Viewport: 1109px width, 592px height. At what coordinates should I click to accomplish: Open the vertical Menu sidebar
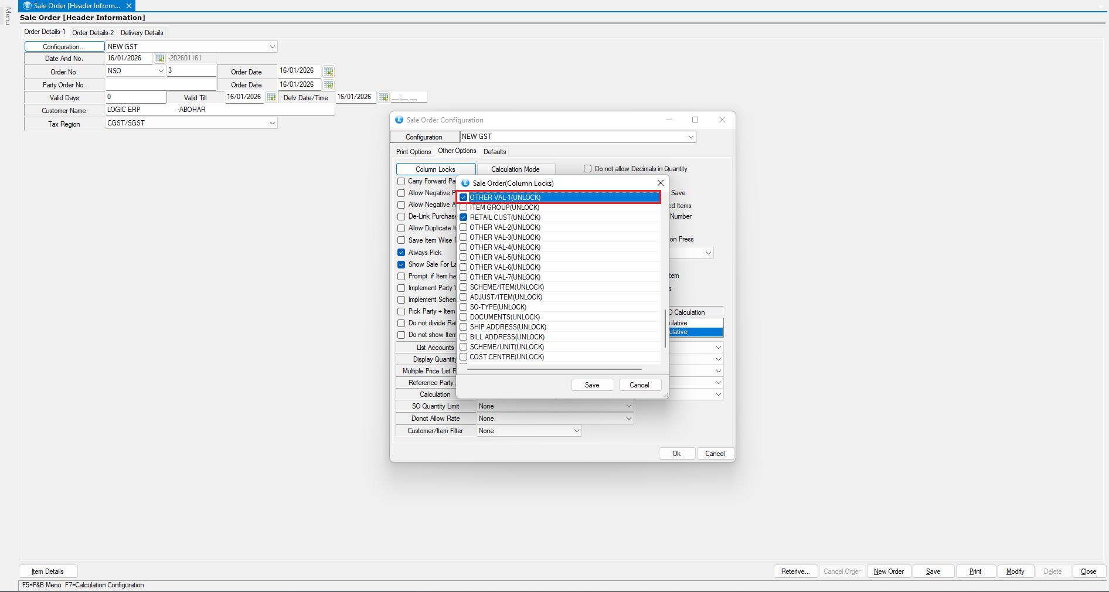pyautogui.click(x=8, y=16)
